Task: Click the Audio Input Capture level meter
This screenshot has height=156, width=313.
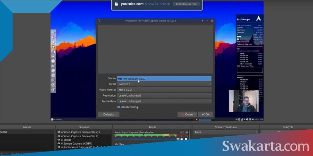Action: tap(151, 135)
